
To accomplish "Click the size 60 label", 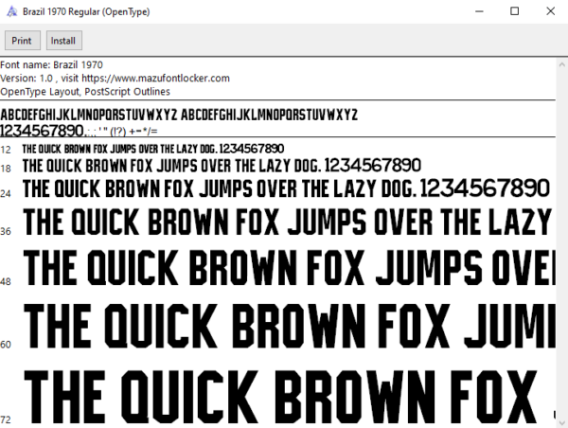I will (x=6, y=345).
